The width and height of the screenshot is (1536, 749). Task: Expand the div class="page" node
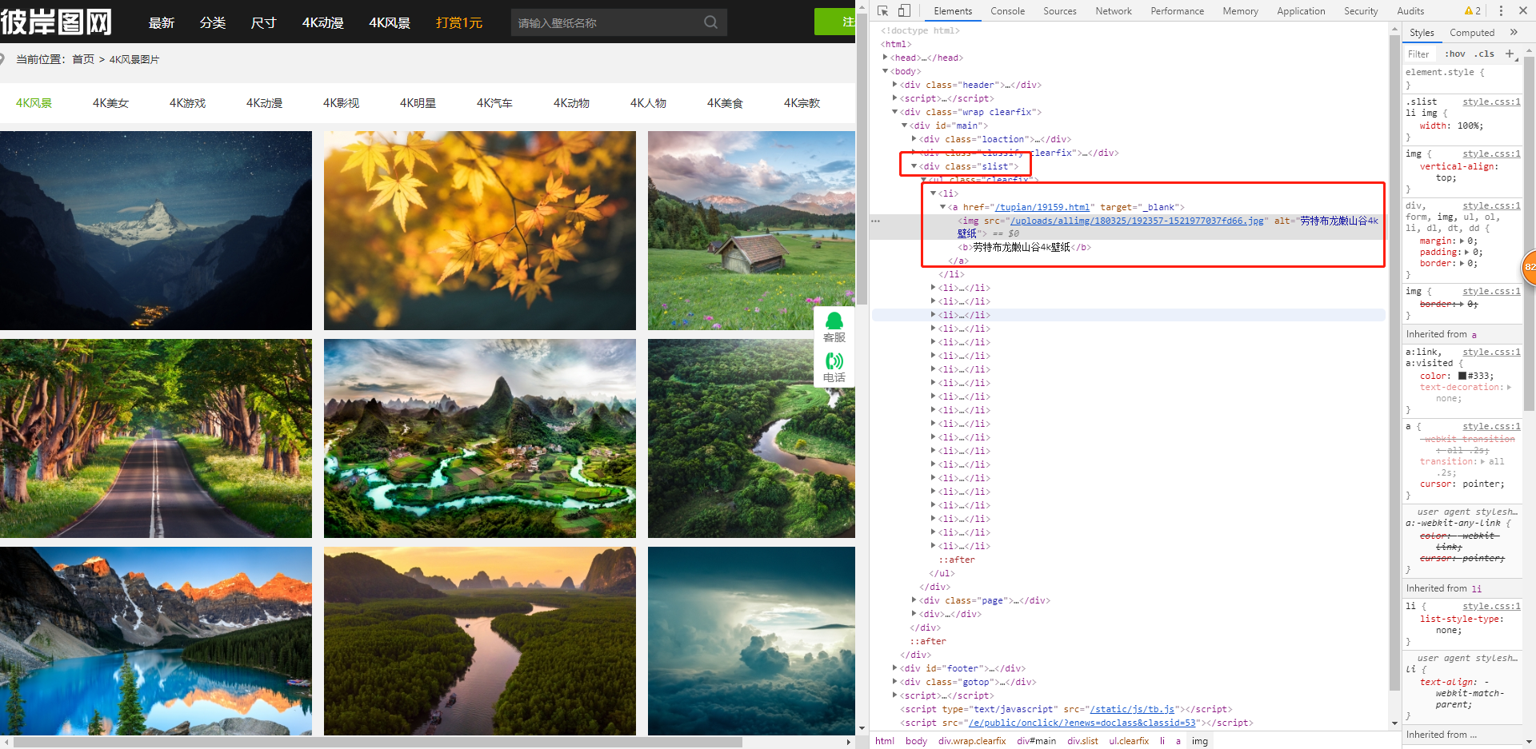(914, 600)
